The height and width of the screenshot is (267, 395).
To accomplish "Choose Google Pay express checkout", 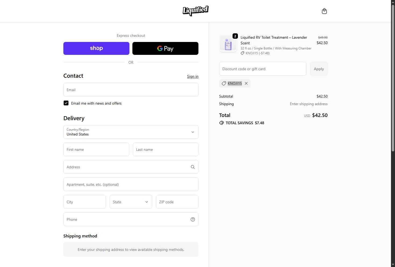I will tap(165, 48).
